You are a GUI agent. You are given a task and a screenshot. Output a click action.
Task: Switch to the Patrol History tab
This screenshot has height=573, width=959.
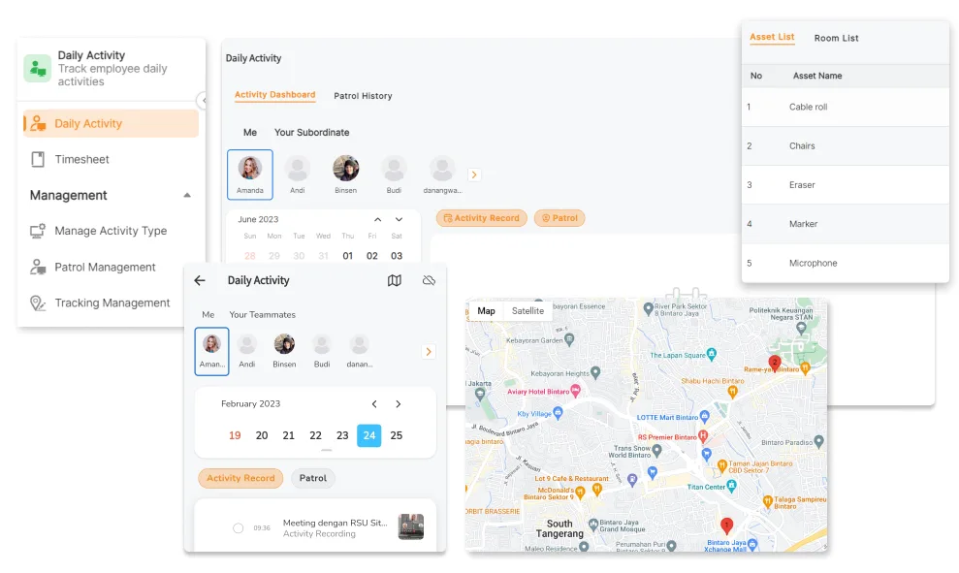(x=363, y=96)
